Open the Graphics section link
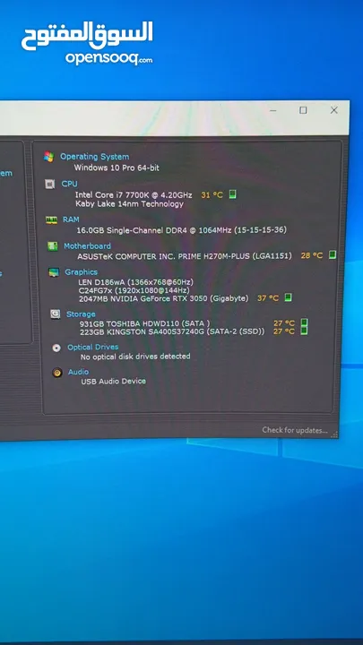Viewport: 363px width, 645px height. 81,272
